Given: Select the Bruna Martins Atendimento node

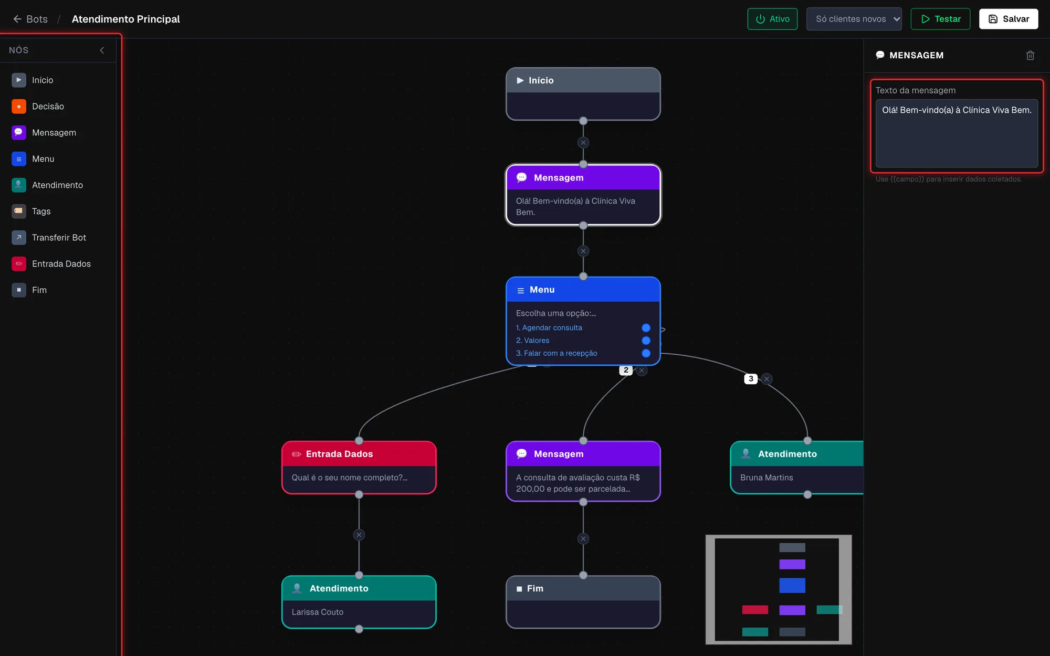Looking at the screenshot, I should coord(797,468).
